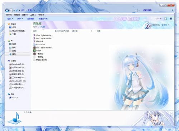Open the (G:) drive in sidebar
Viewport: 179px width, 131px height.
click(17, 78)
